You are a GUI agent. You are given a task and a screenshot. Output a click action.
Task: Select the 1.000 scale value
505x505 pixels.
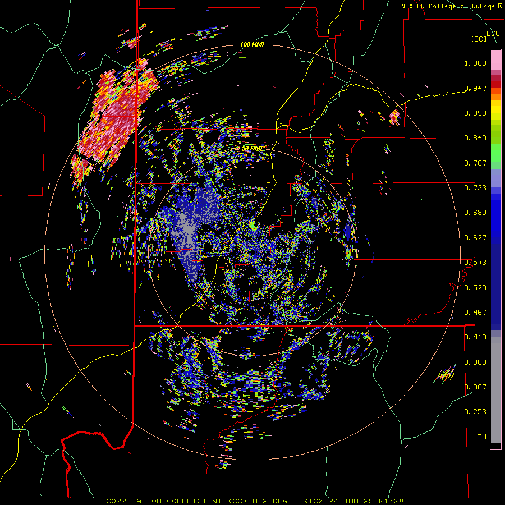coord(475,63)
